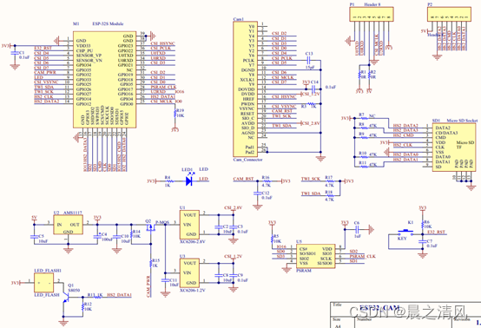Screen dimensions: 481x328
Task: Select capacitor C6 next to PSRAM VDD
Action: 357,229
